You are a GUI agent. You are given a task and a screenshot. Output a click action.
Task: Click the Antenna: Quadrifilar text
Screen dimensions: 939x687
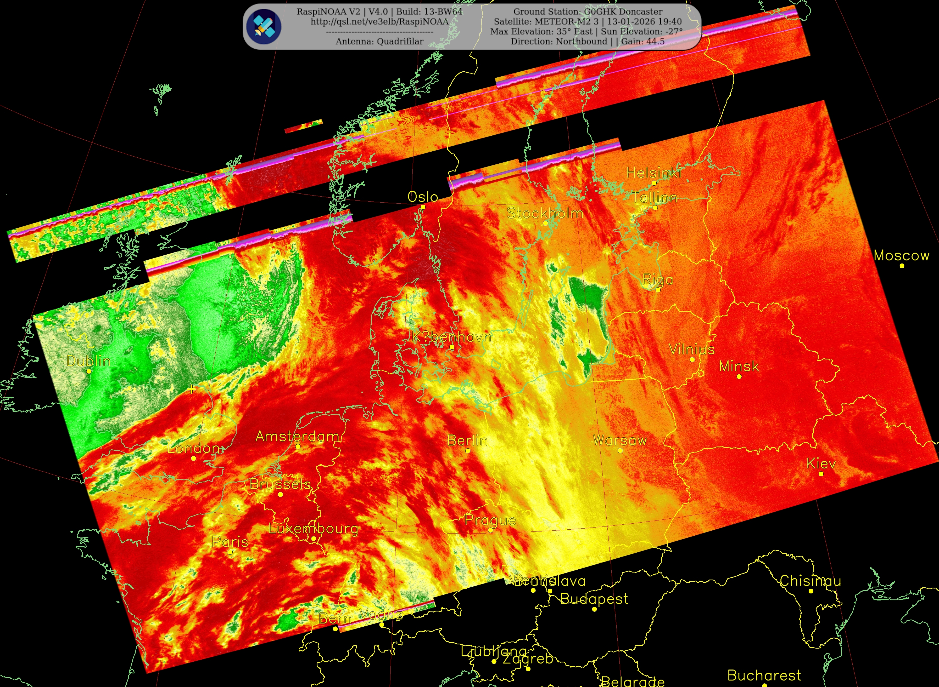click(x=379, y=41)
